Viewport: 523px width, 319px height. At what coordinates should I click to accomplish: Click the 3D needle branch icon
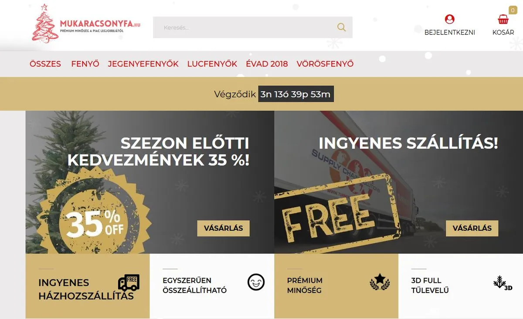click(x=503, y=283)
